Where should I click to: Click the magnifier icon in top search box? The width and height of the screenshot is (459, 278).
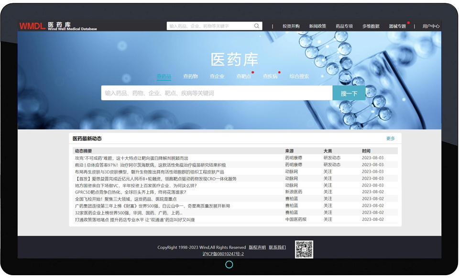click(257, 26)
